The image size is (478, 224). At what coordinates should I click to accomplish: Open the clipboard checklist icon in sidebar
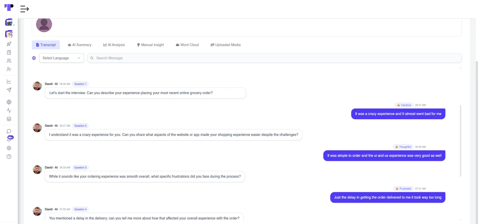[x=9, y=52]
